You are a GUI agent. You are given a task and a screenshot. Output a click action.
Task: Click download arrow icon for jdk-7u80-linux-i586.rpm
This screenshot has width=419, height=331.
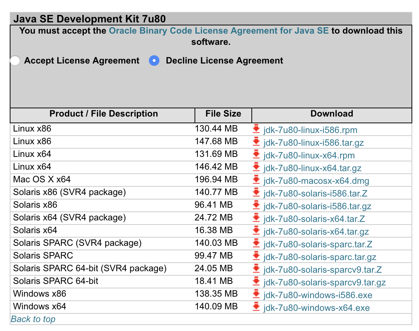click(256, 129)
